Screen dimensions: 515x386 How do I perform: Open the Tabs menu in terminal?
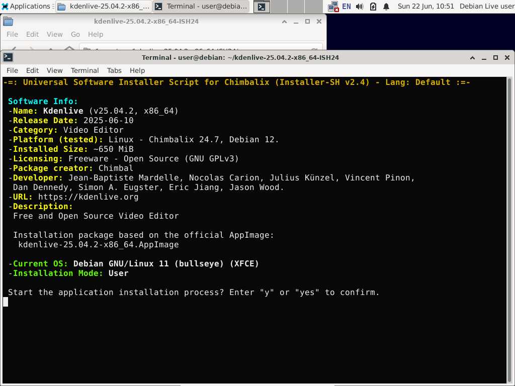point(114,70)
